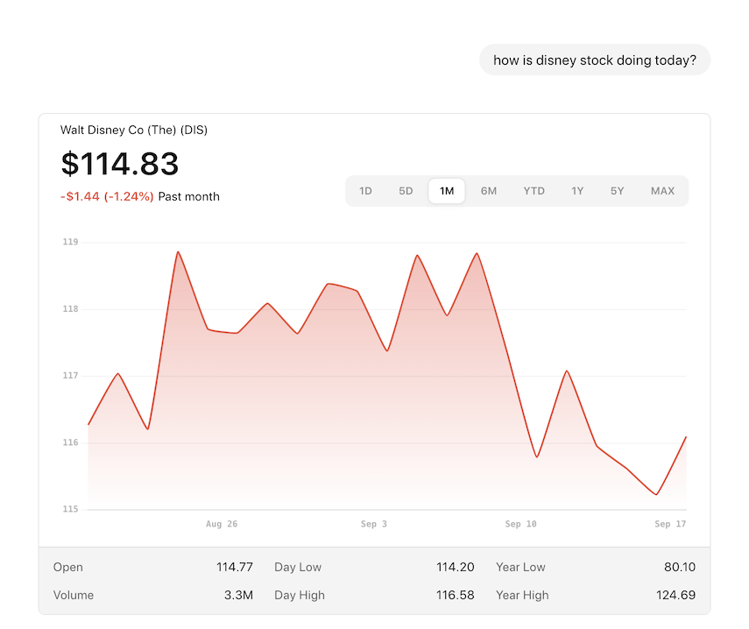Click the chart peak near 119 in August

(178, 251)
